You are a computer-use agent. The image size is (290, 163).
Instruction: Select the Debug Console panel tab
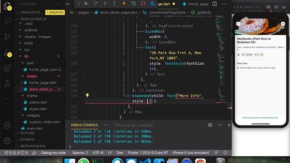[84, 125]
